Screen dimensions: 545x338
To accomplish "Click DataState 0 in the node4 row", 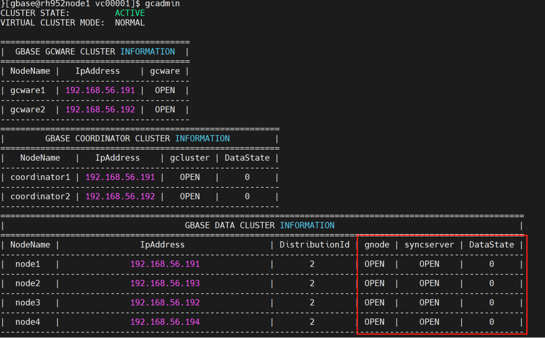I will point(491,322).
